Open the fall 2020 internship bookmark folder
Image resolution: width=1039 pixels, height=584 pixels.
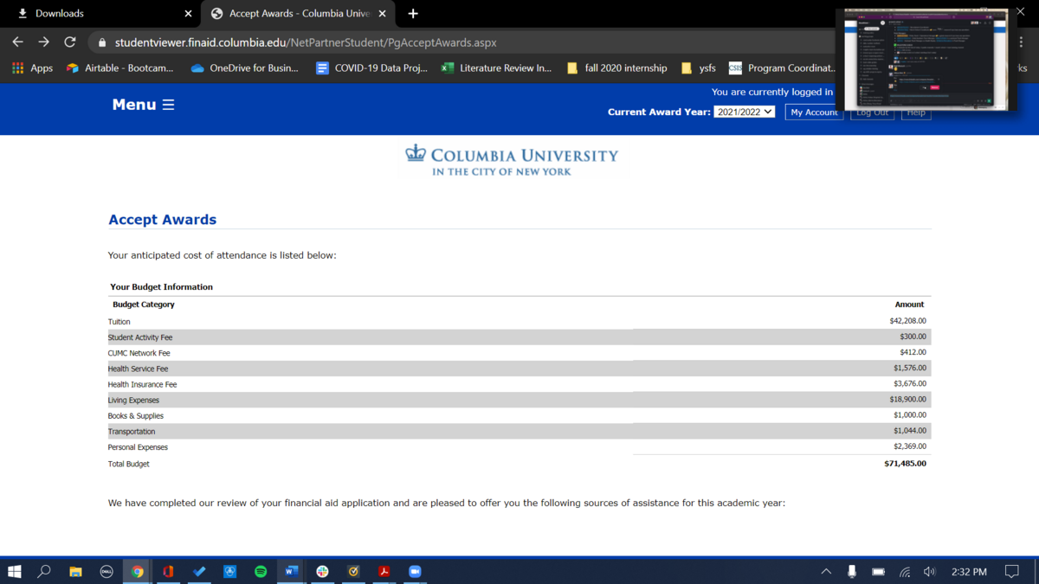tap(616, 67)
